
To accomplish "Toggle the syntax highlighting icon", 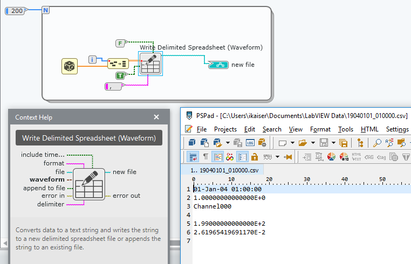I will [x=218, y=157].
